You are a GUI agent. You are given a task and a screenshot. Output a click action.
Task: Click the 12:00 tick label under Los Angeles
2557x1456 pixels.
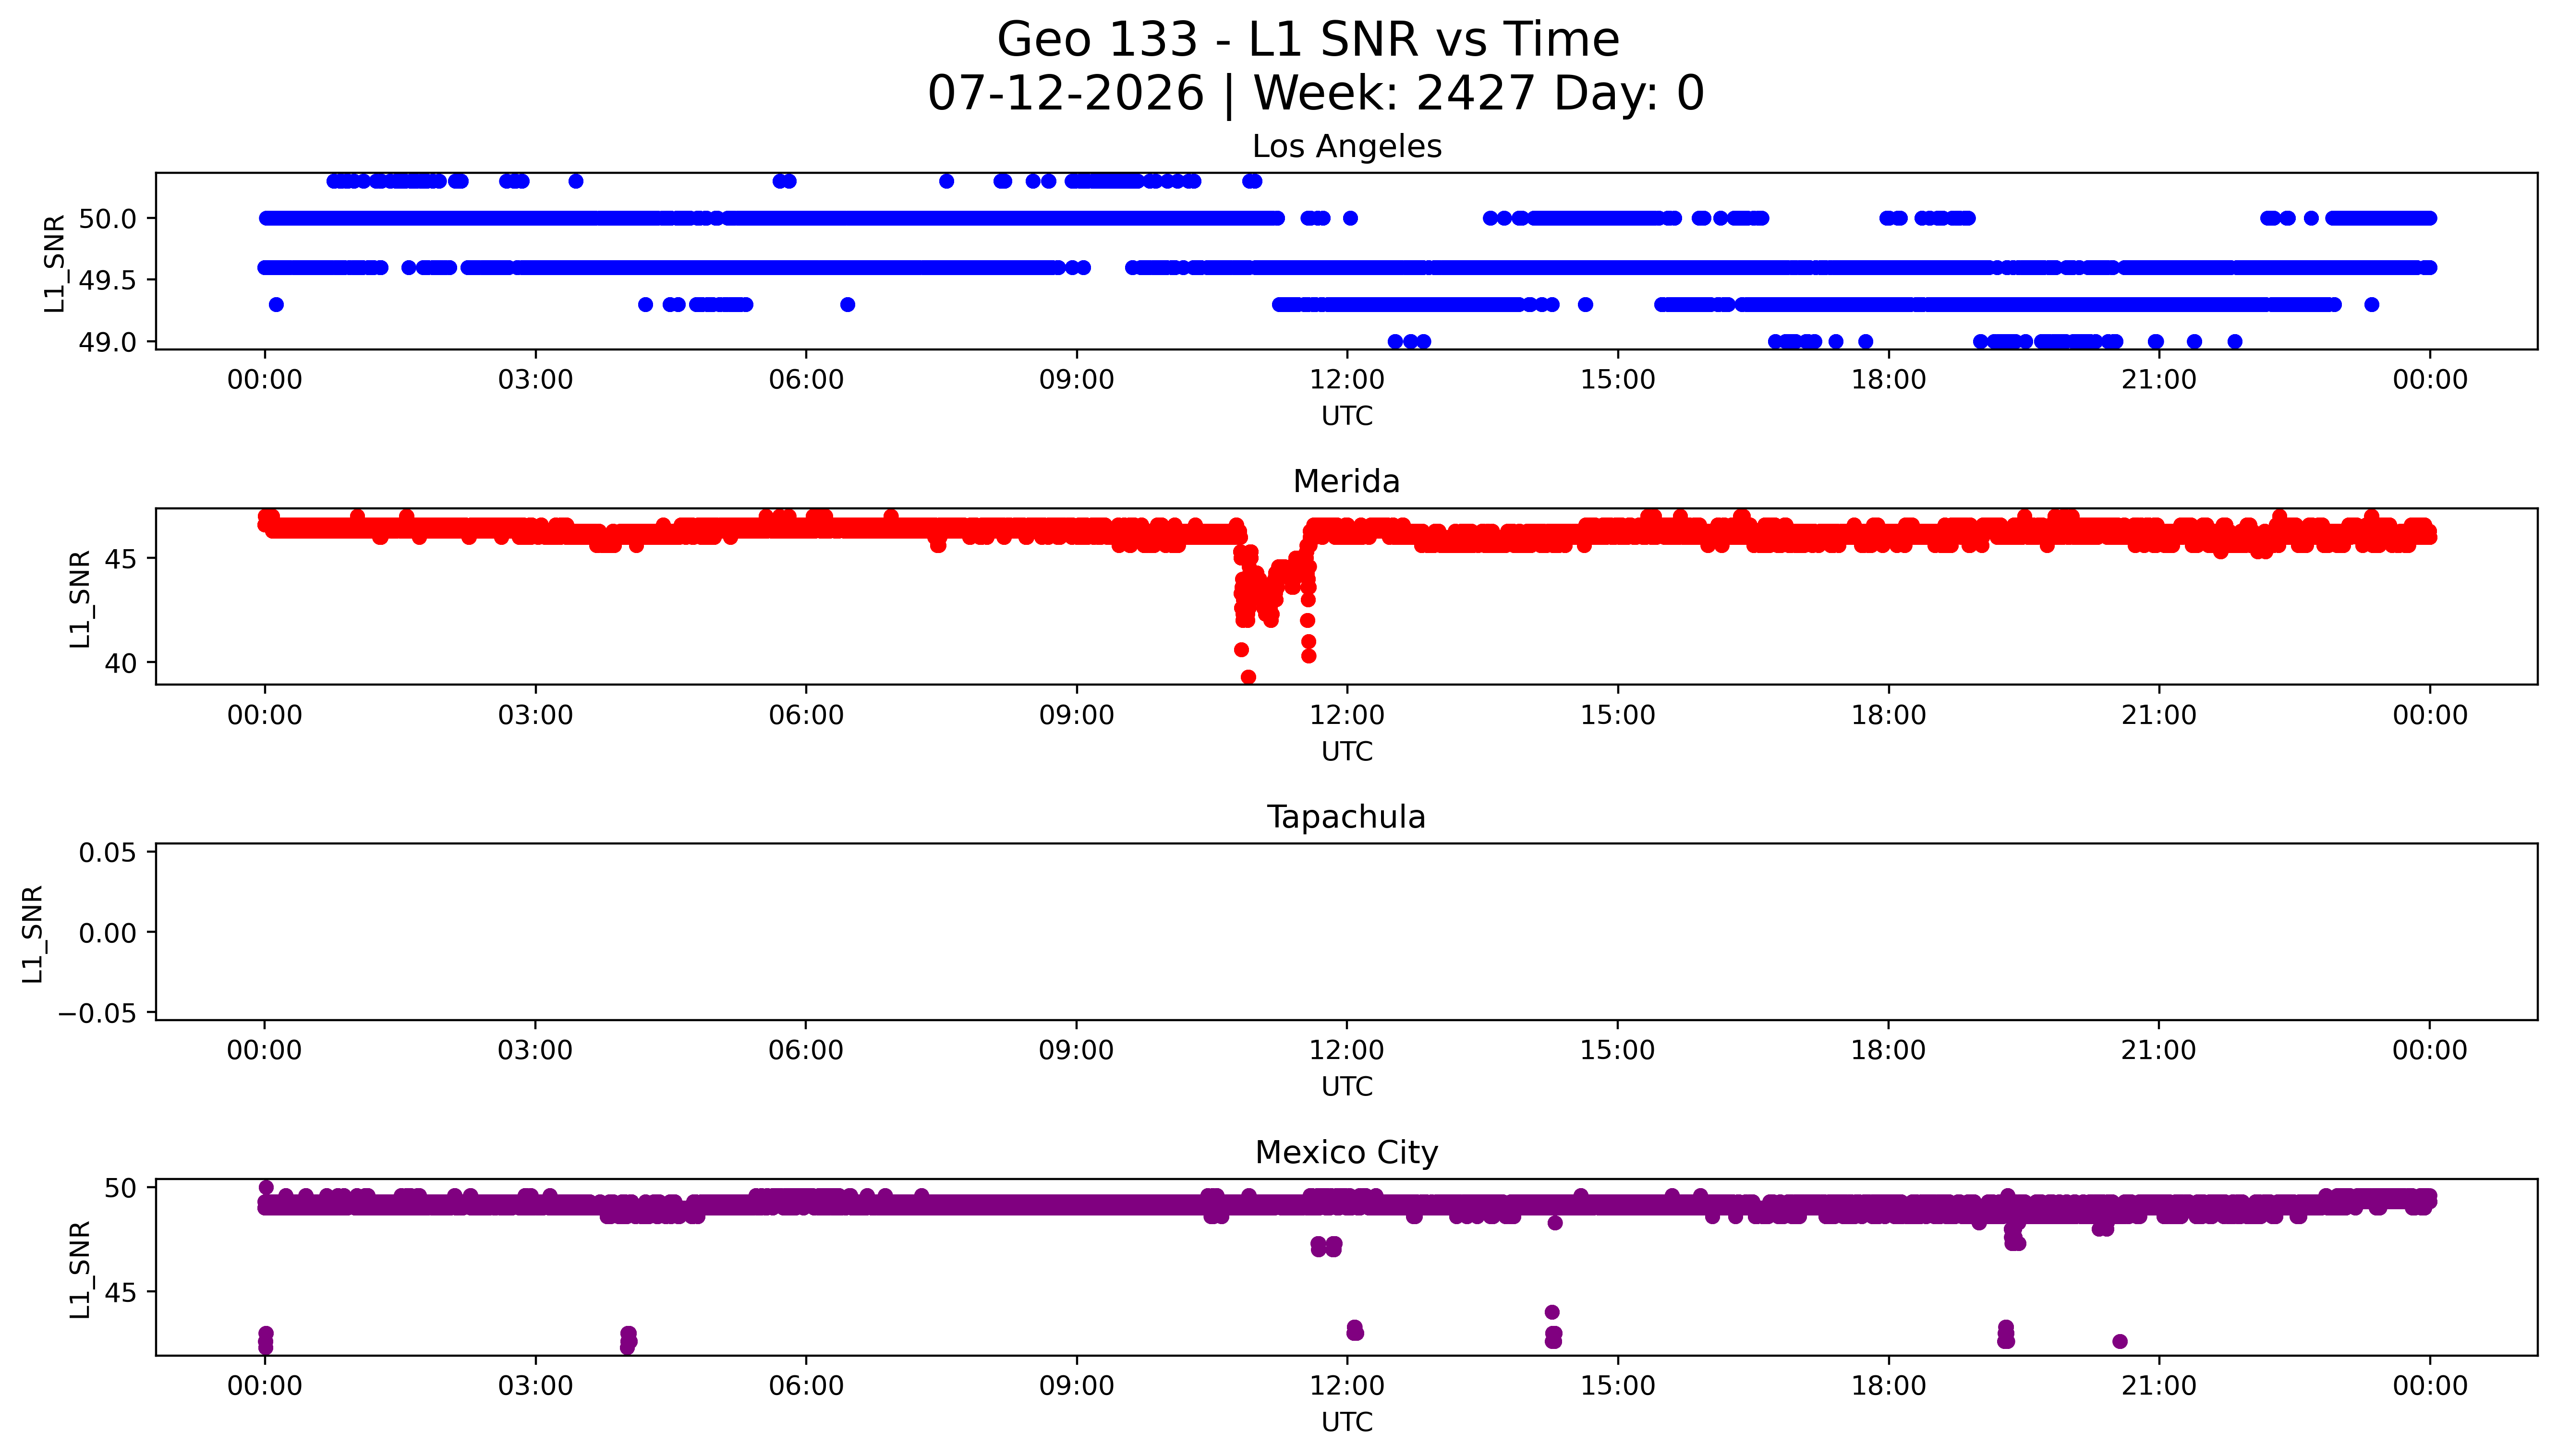pyautogui.click(x=1347, y=380)
